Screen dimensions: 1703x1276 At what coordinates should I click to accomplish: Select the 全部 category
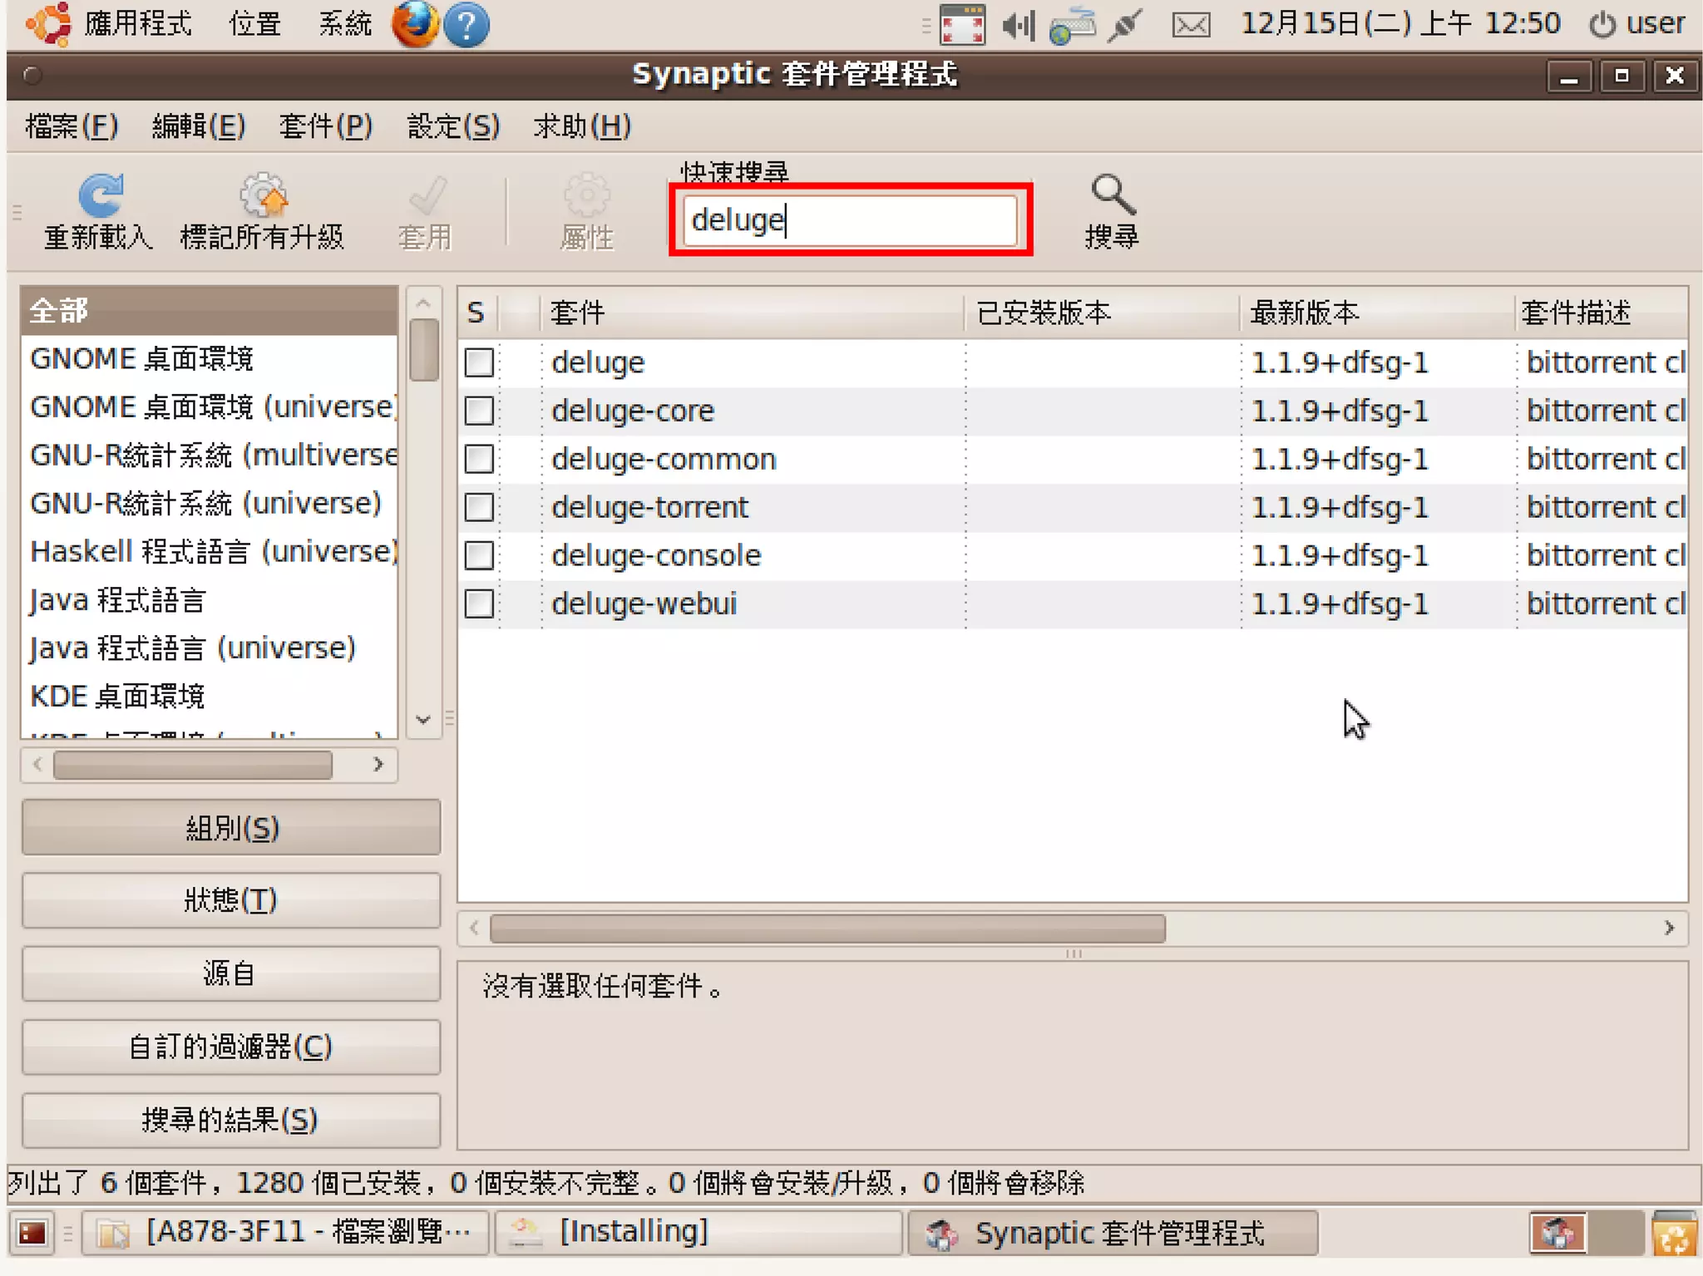(x=209, y=311)
